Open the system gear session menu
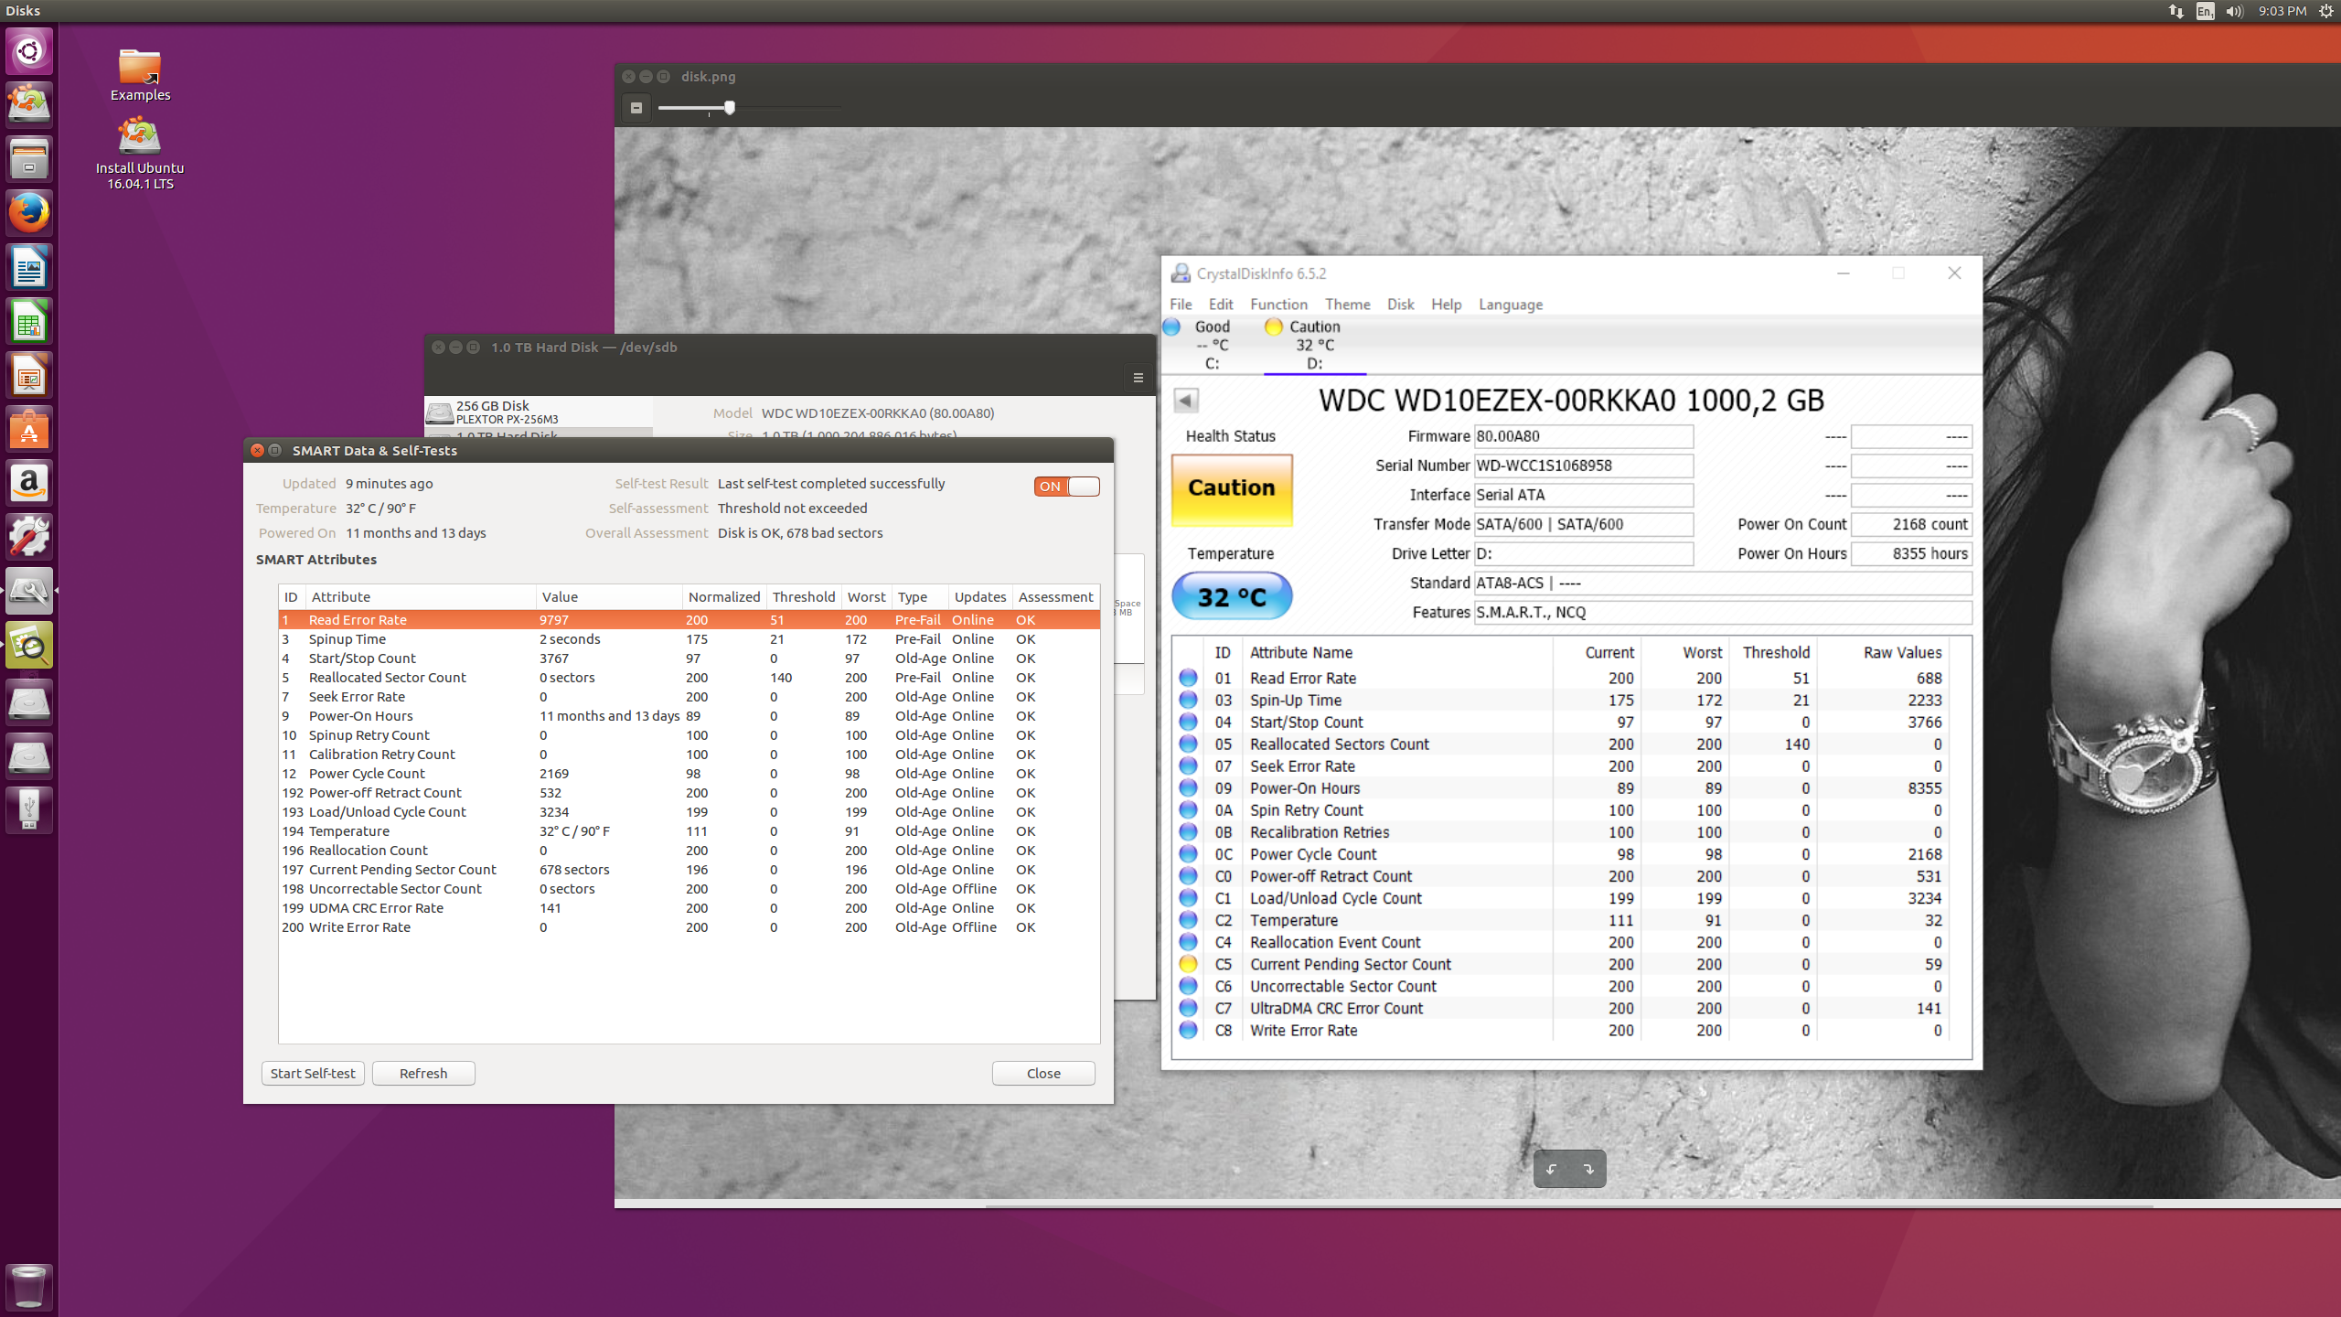The width and height of the screenshot is (2341, 1317). click(x=2326, y=11)
